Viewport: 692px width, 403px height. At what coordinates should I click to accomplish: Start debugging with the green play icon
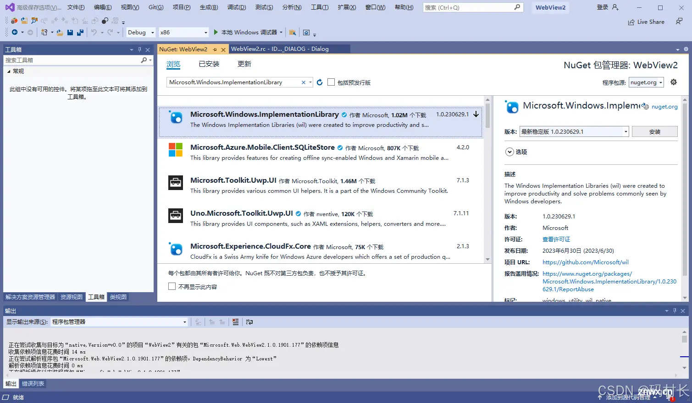click(216, 32)
